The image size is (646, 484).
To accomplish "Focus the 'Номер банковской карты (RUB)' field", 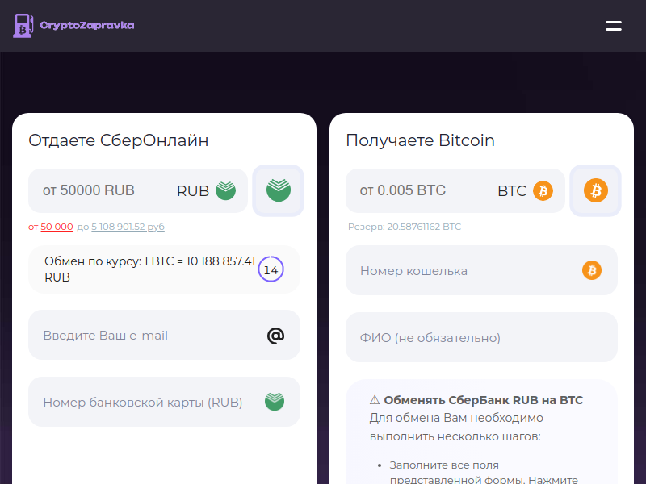I will tap(164, 402).
